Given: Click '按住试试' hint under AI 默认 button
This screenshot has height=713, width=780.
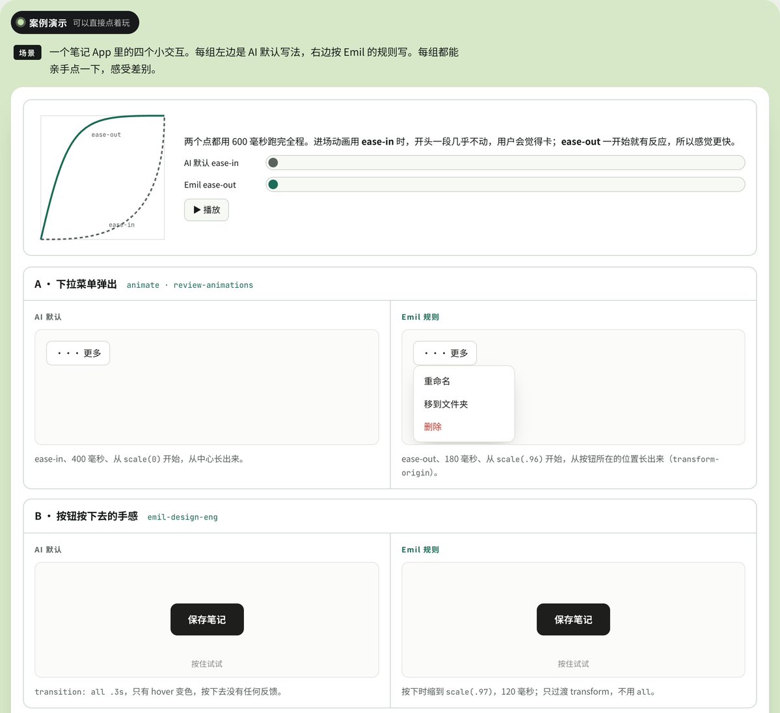Looking at the screenshot, I should coord(207,664).
